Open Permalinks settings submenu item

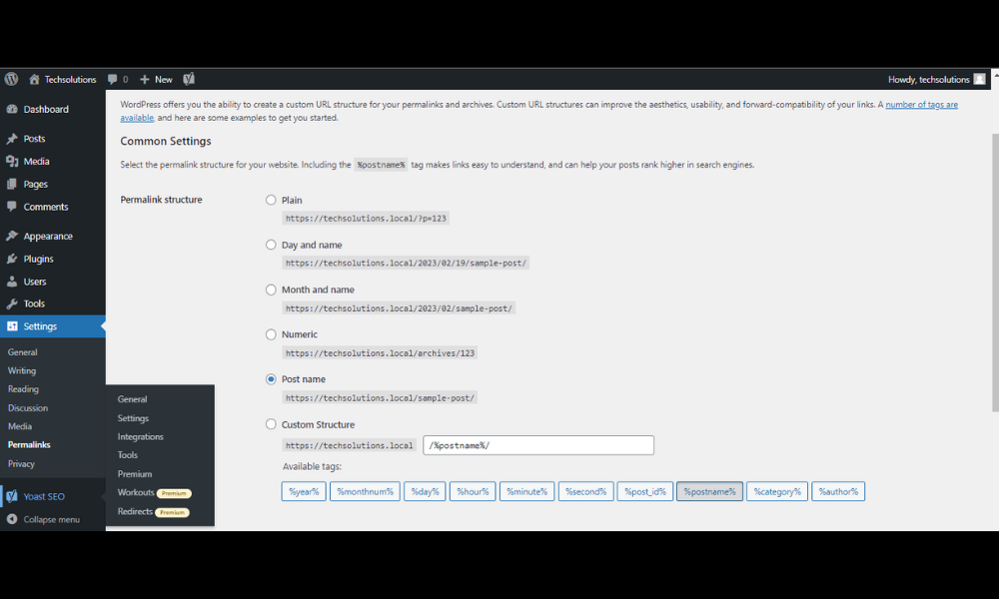[x=29, y=444]
